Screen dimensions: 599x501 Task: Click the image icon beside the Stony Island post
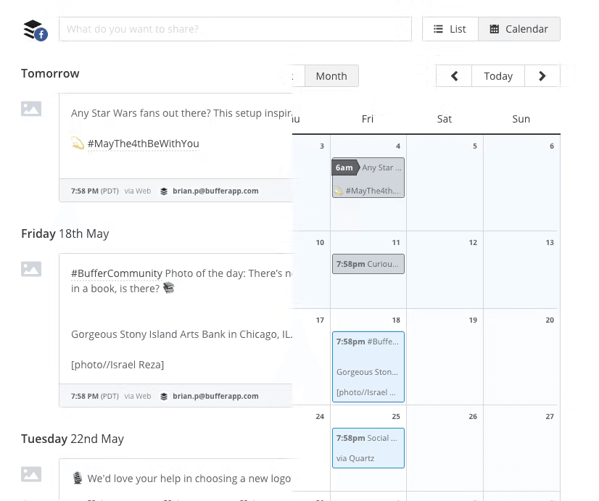tap(31, 269)
